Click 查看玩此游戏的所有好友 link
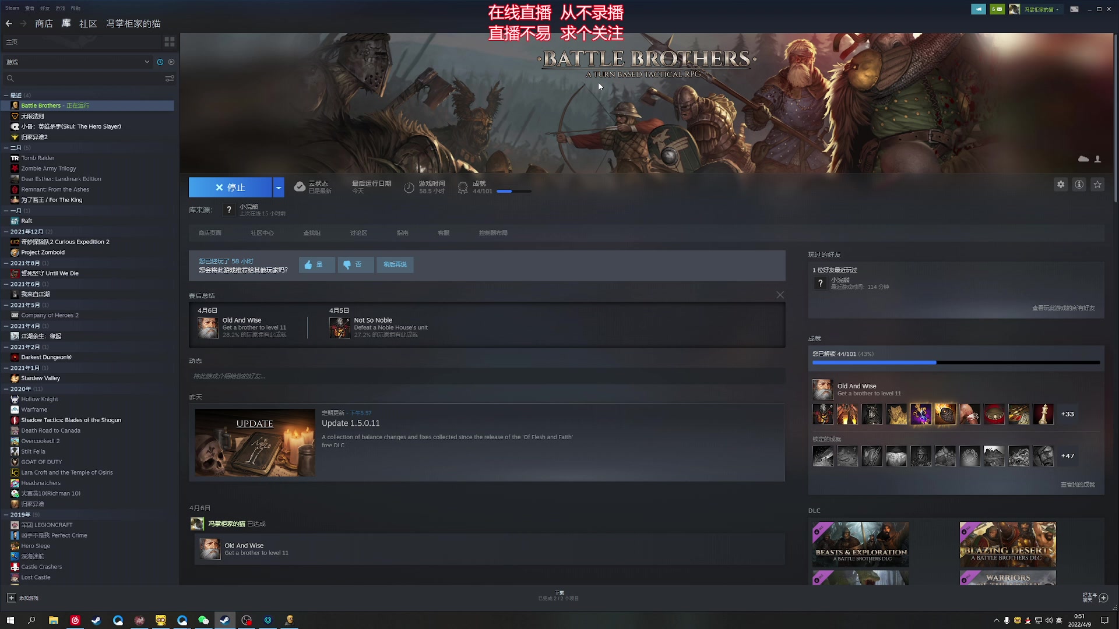Screen dimensions: 1119x629 pyautogui.click(x=1064, y=308)
